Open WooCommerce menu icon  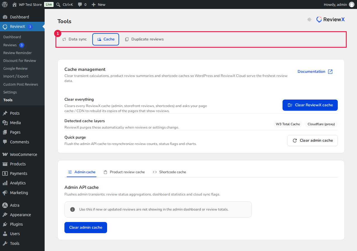tap(5, 155)
